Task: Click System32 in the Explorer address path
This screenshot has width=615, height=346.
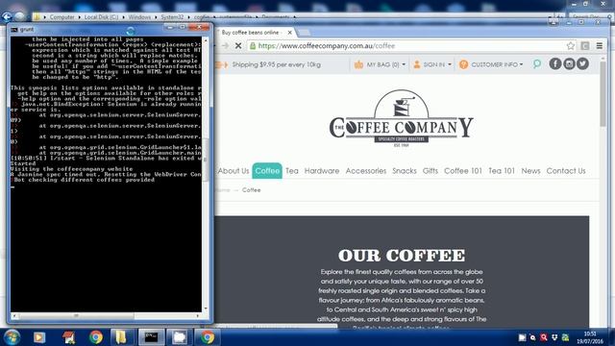Action: [x=172, y=17]
